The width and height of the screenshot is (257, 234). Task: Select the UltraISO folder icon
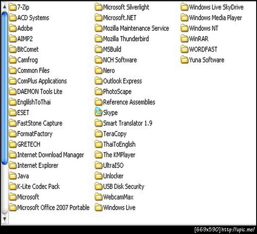click(x=99, y=166)
